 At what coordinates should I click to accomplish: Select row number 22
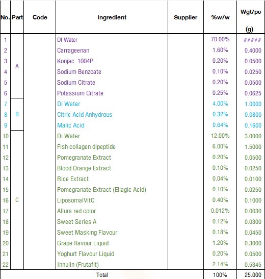[6, 265]
